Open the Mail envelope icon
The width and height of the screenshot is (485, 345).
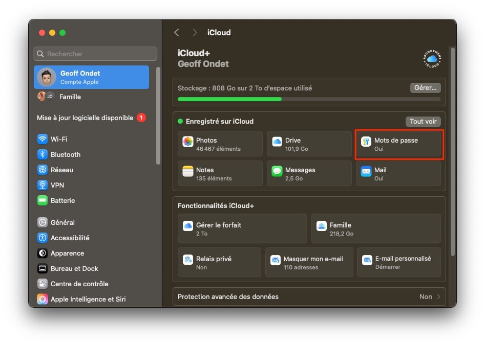366,171
